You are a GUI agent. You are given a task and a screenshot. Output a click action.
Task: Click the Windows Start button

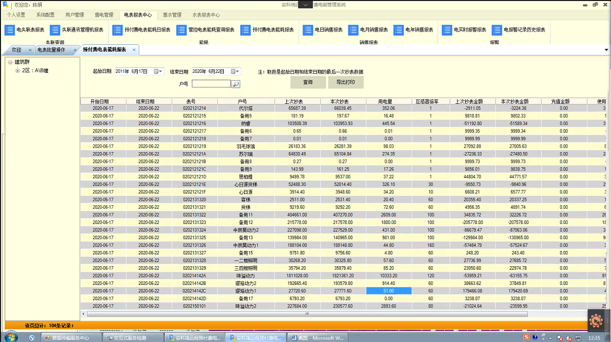click(x=11, y=337)
